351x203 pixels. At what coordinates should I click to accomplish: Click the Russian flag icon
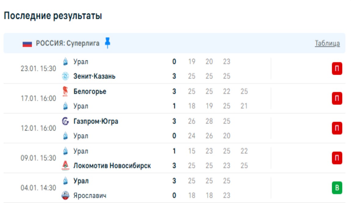[x=27, y=44]
